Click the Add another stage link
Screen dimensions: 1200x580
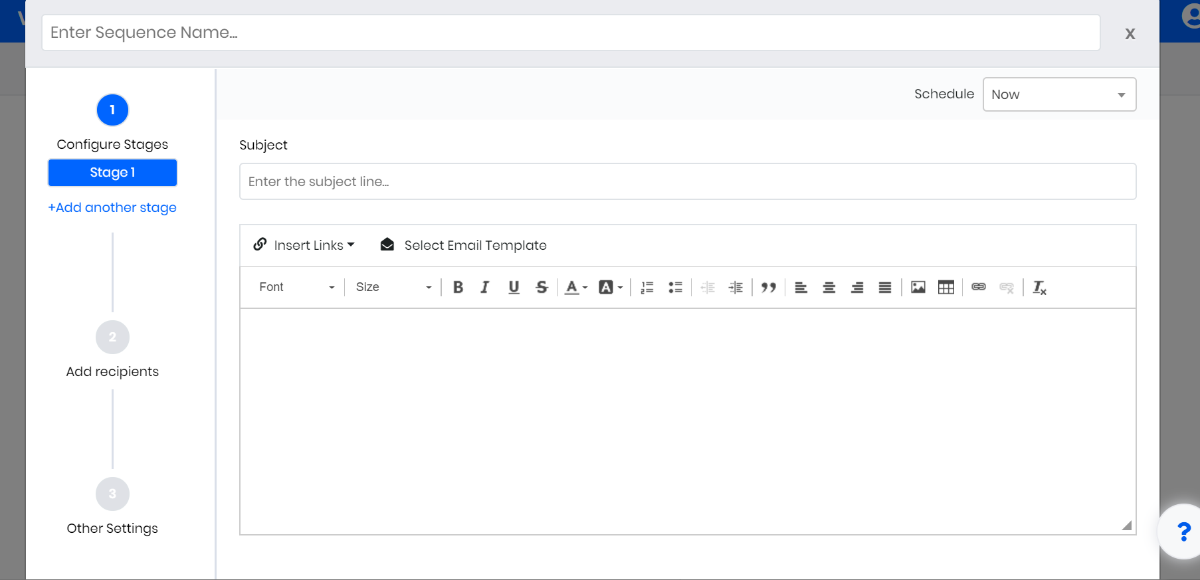pos(112,207)
